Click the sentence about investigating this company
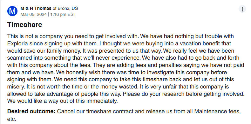The height and width of the screenshot is (124, 251). (x=141, y=72)
